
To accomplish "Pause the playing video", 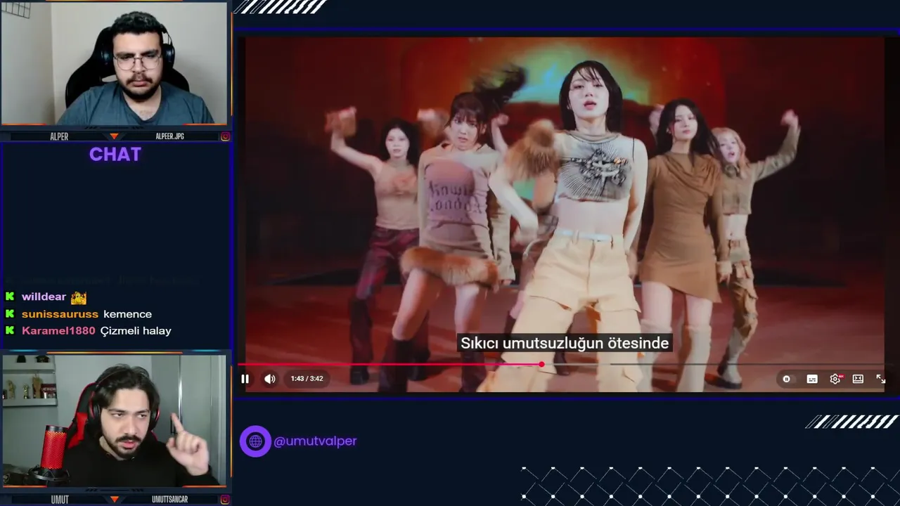I will [245, 379].
